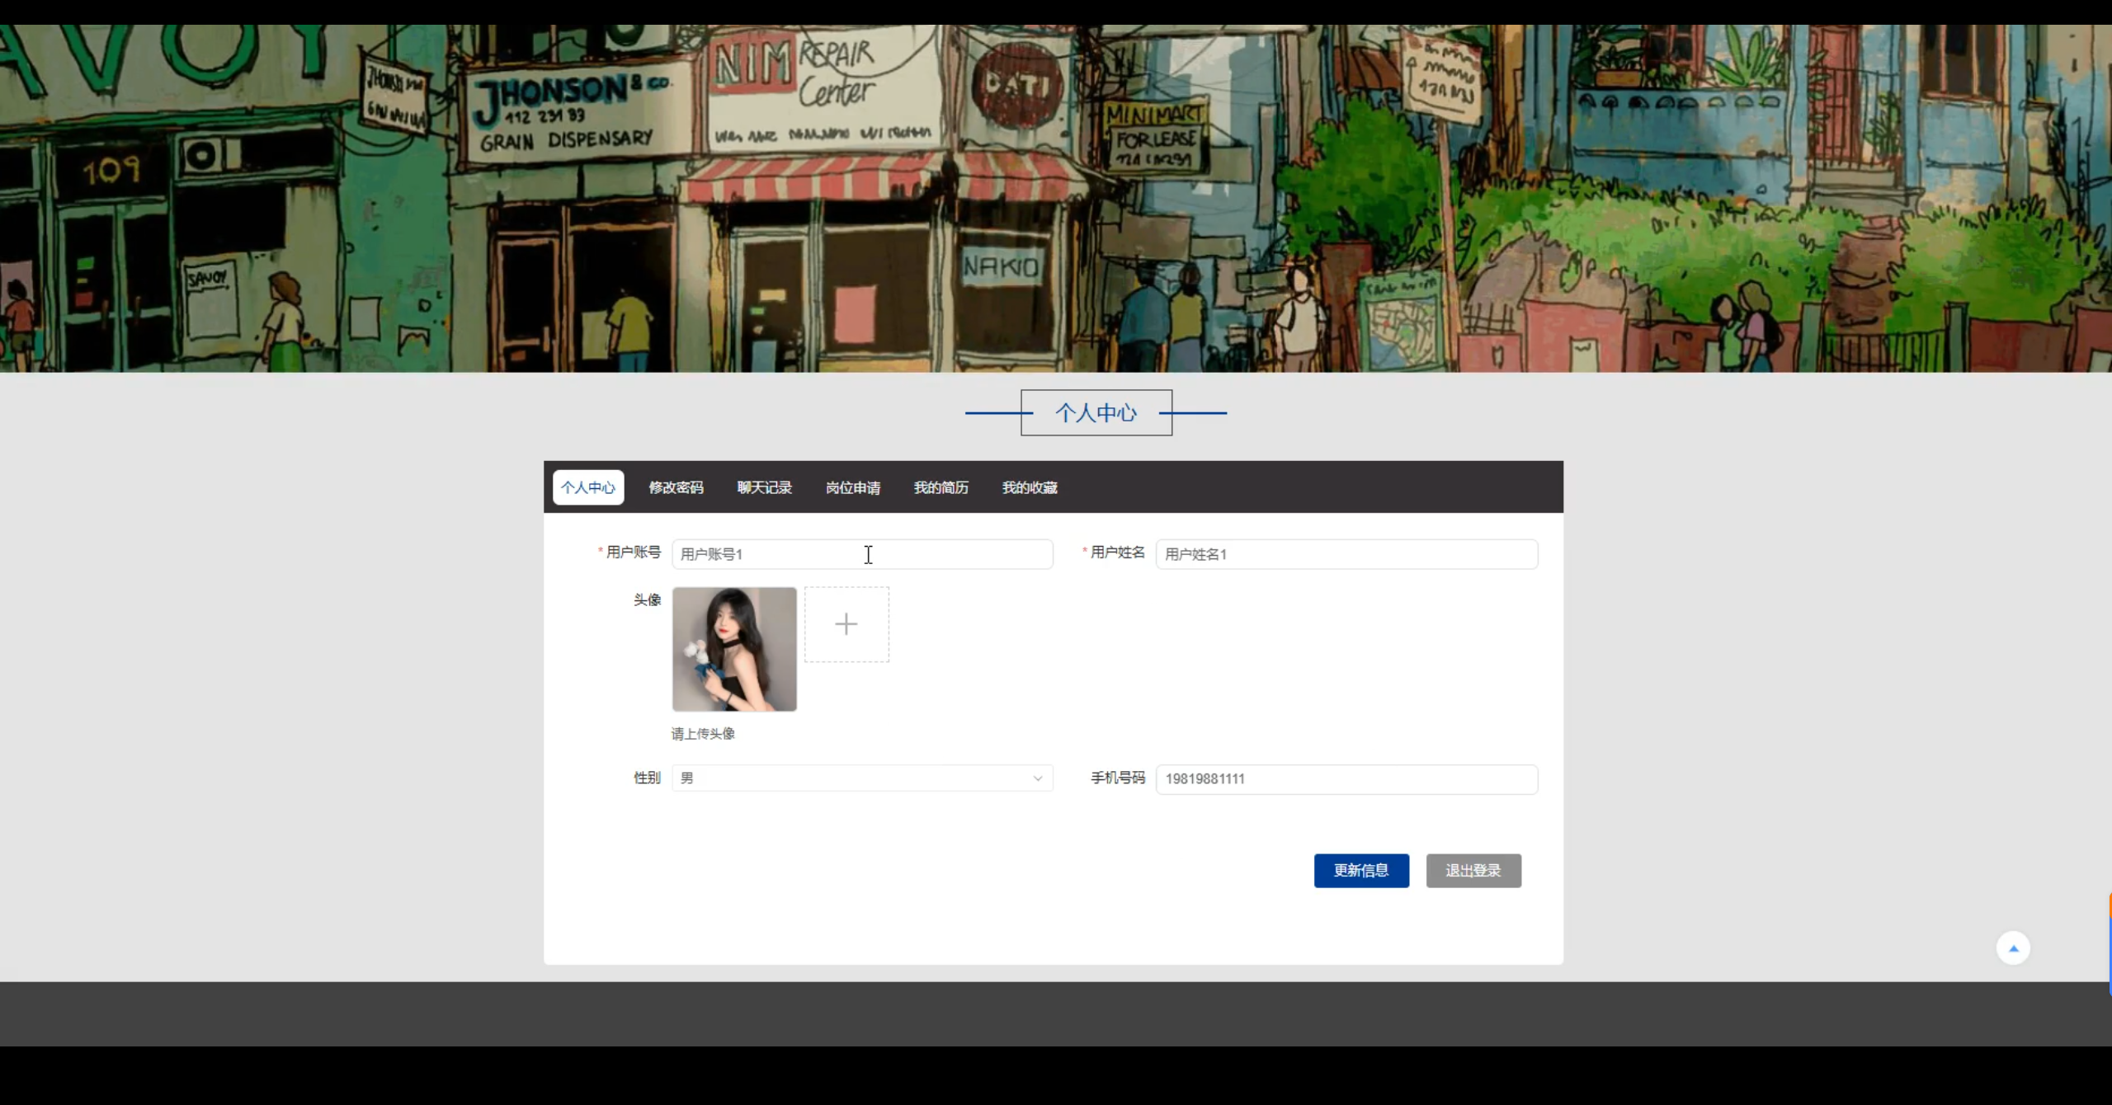This screenshot has height=1105, width=2112.
Task: Click the street illustration banner image
Action: coord(1056,198)
